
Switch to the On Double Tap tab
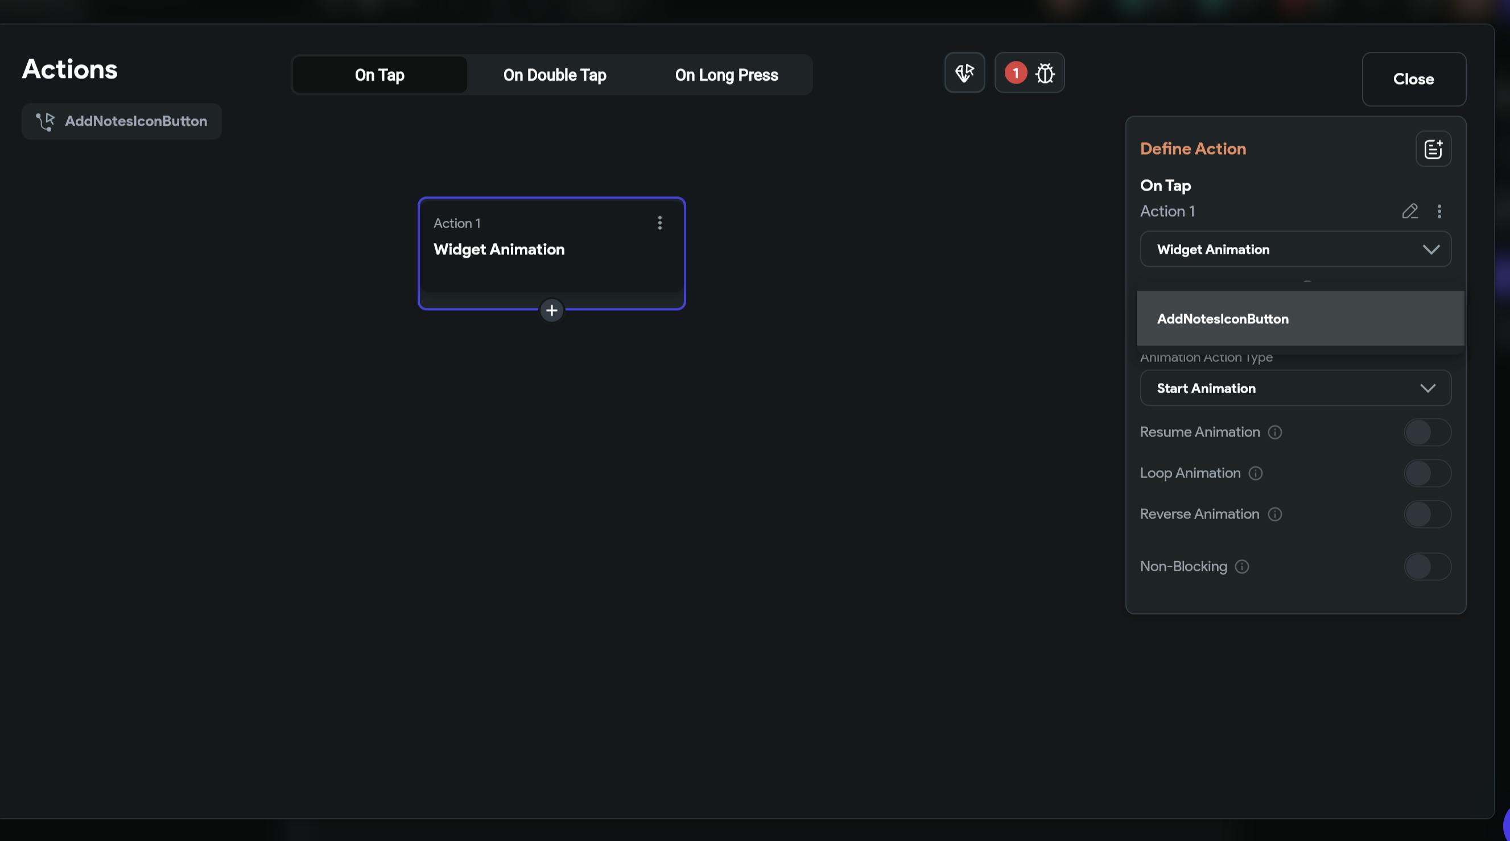[554, 75]
